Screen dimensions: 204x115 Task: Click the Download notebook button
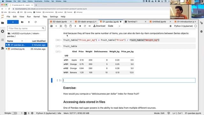click(x=99, y=26)
